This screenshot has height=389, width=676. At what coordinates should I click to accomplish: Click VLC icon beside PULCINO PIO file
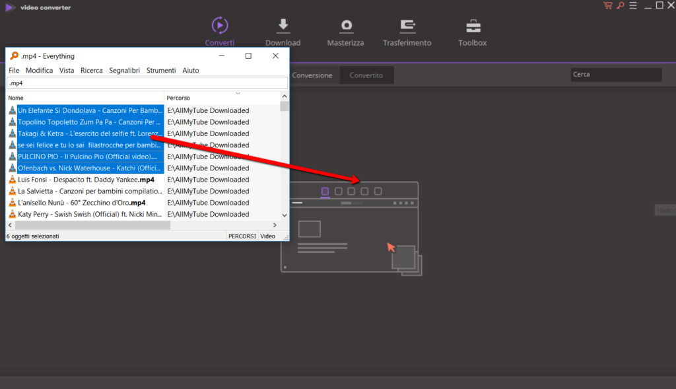(x=12, y=157)
